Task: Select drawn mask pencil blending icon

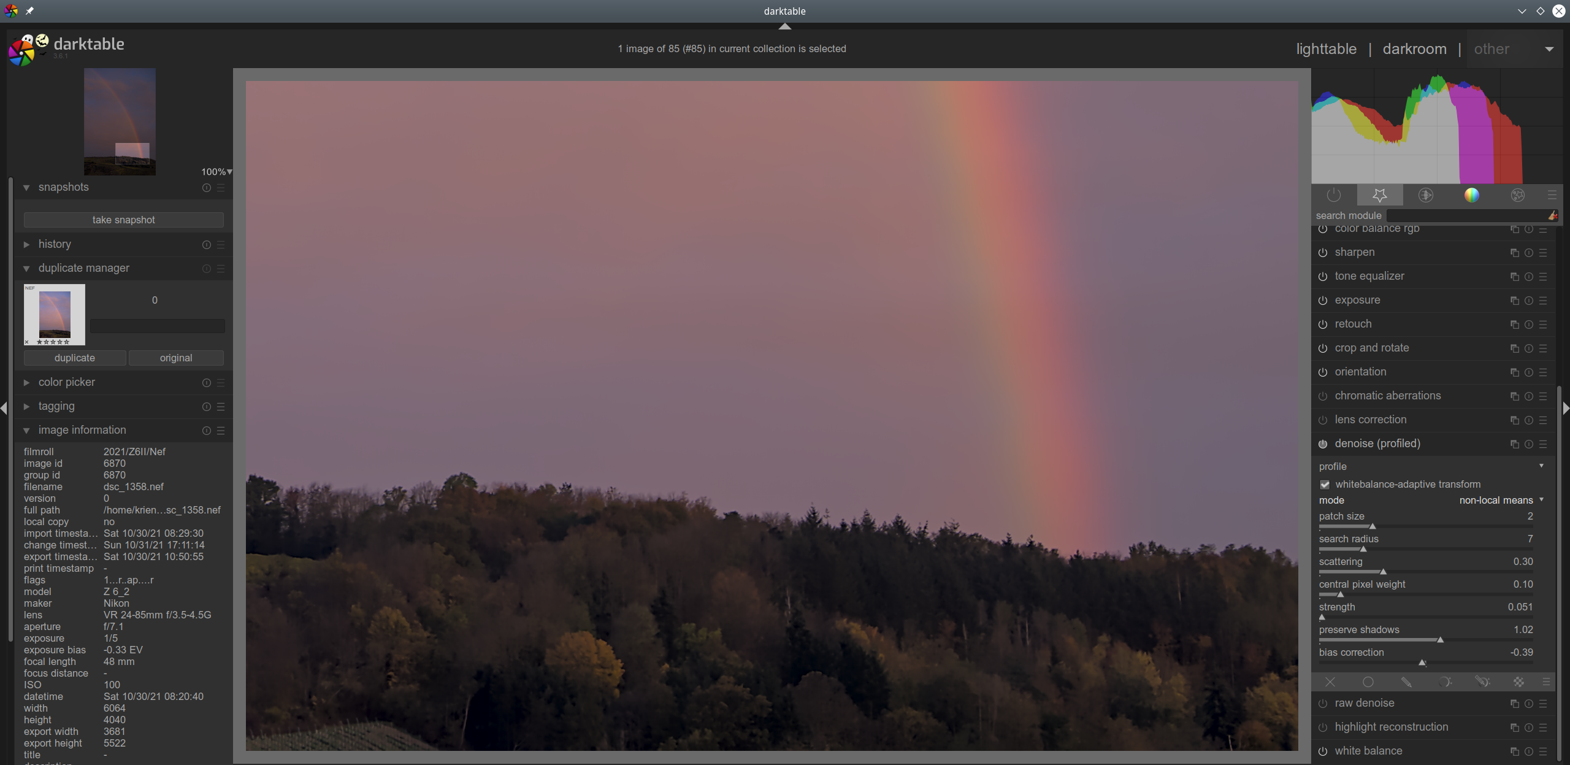Action: 1406,682
